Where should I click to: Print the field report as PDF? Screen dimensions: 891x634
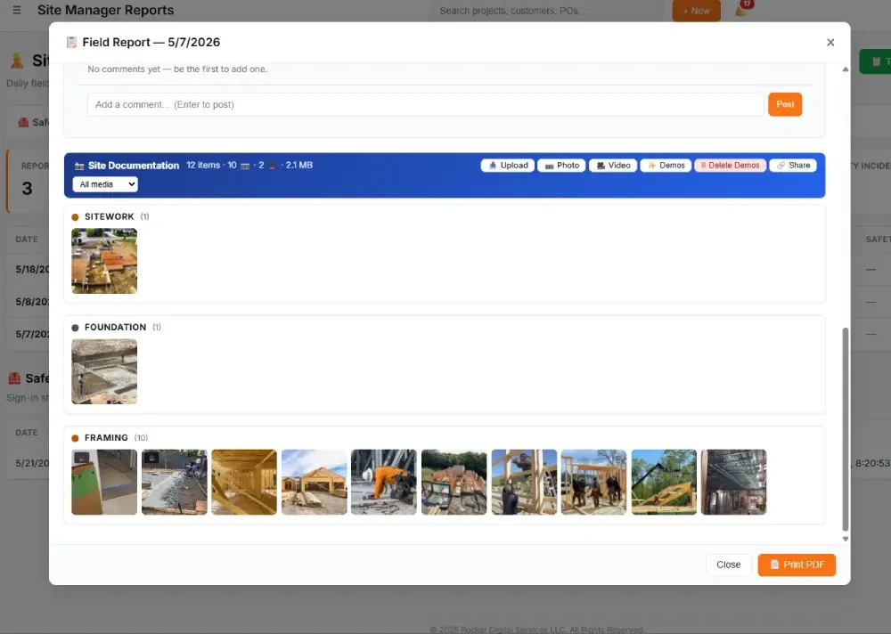[x=797, y=565]
